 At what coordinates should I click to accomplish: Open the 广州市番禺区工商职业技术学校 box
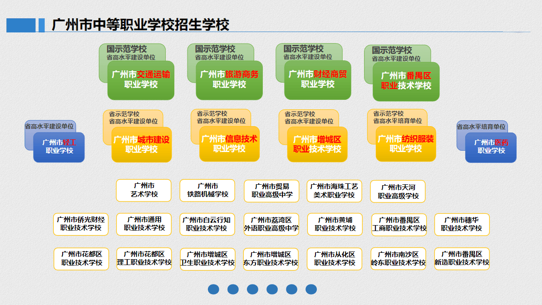[x=399, y=224]
